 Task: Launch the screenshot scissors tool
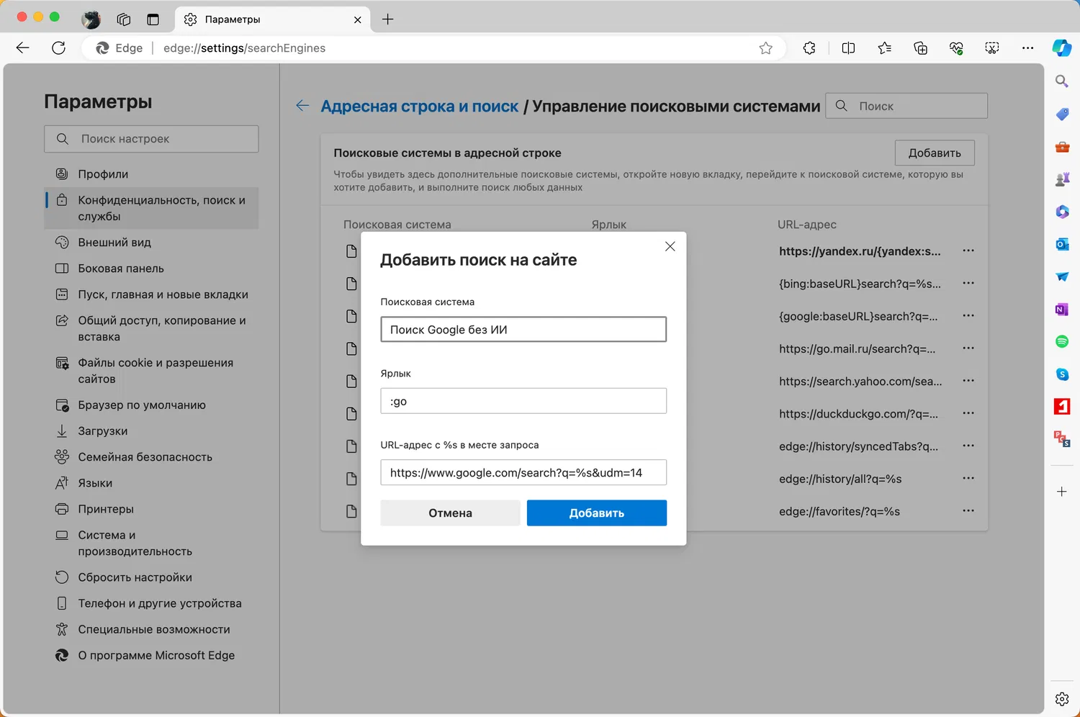(992, 48)
